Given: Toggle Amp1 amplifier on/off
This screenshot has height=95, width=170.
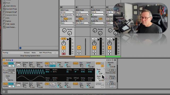Looking at the screenshot, I should (x=75, y=63).
